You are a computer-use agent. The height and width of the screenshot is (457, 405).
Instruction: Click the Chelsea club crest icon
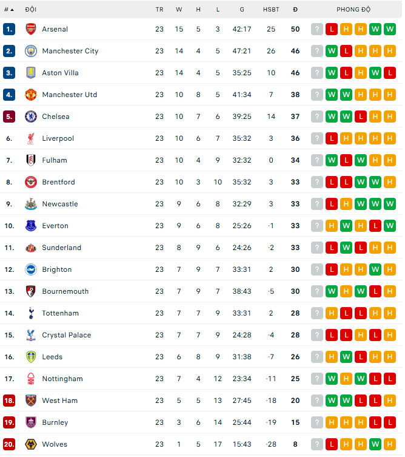click(31, 117)
